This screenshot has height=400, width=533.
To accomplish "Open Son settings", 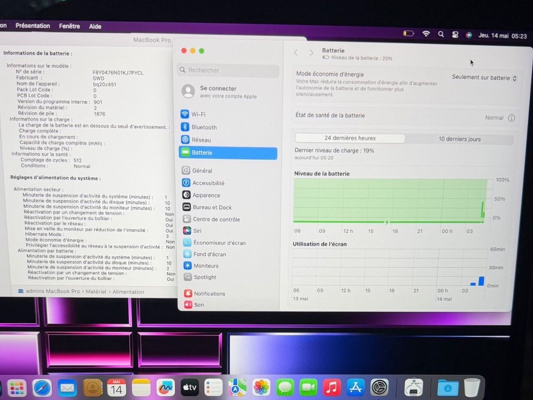I will click(194, 305).
